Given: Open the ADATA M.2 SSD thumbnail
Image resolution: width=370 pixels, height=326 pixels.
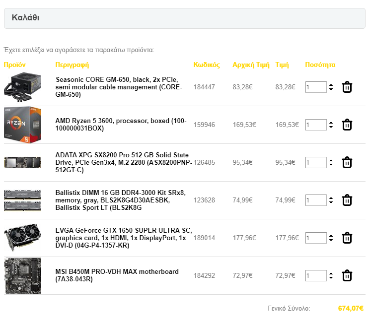Looking at the screenshot, I should [23, 162].
